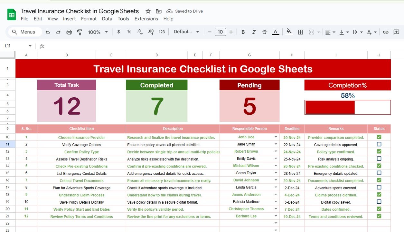Increase decimal places
The width and height of the screenshot is (404, 232).
(x=151, y=32)
